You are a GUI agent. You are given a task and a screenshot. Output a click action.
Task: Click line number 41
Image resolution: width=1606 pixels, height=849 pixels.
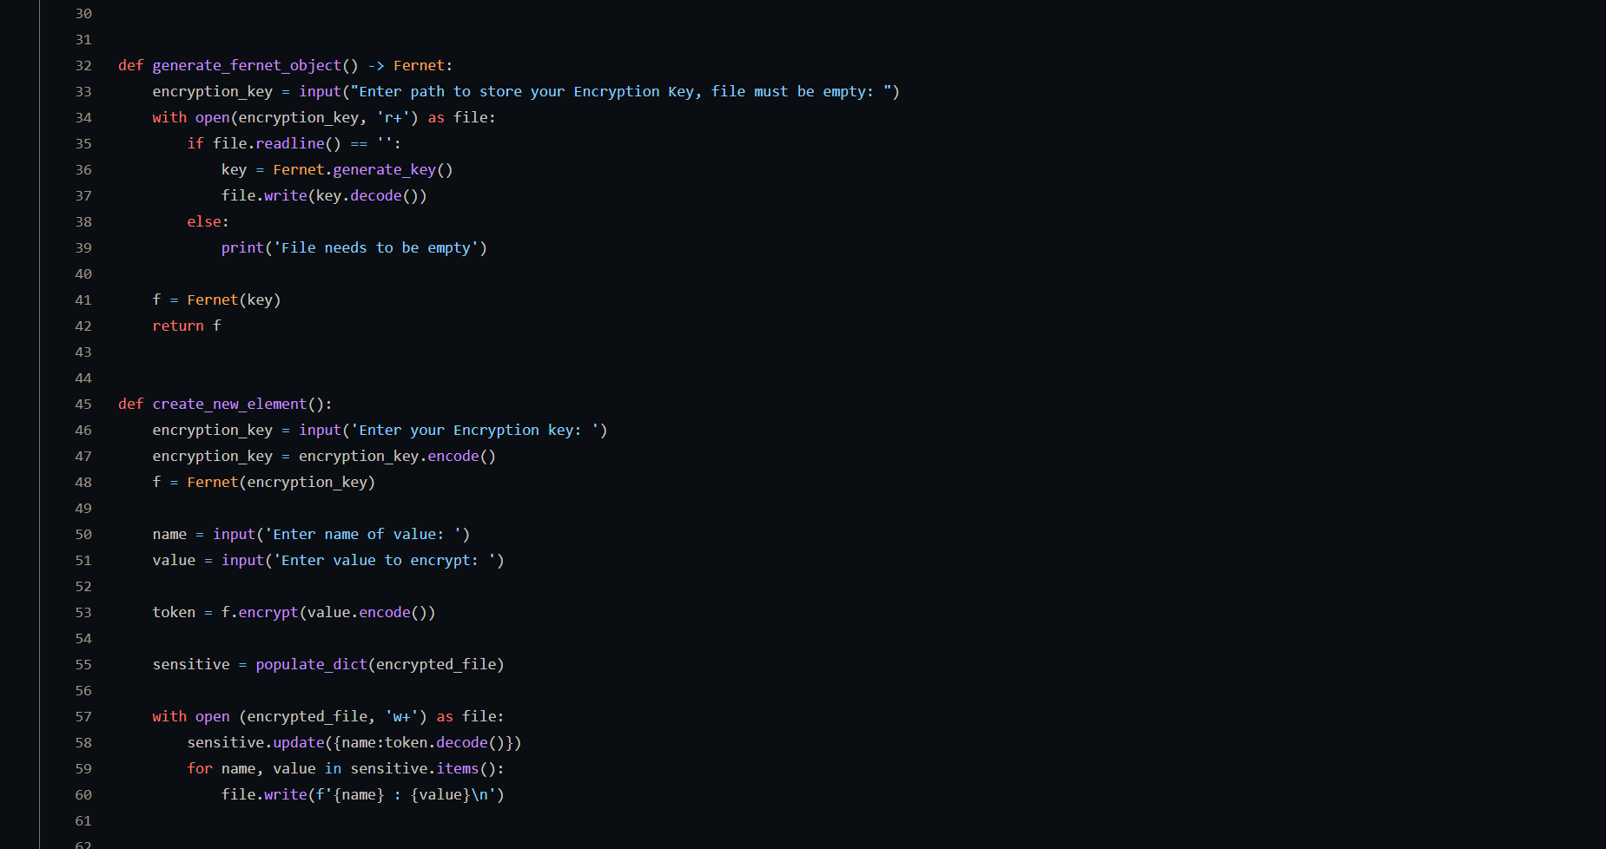pos(83,300)
